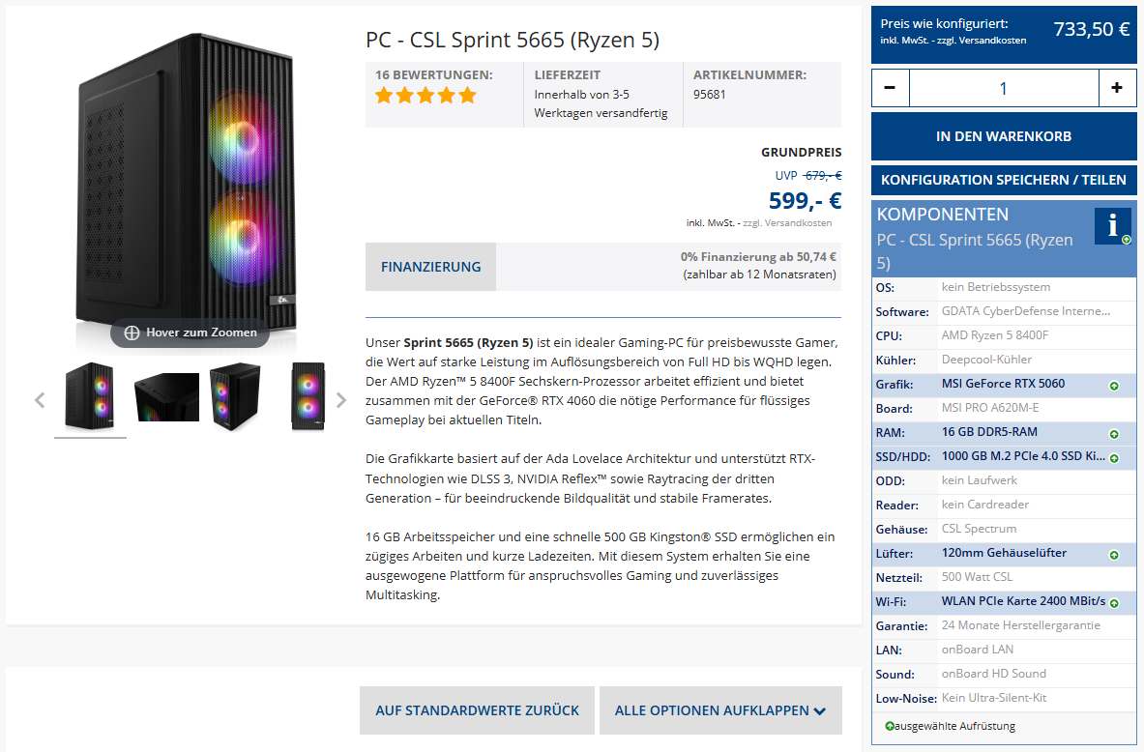Click the zoom crosshair on the product image
Screen dimensions: 1144x752
pos(131,333)
